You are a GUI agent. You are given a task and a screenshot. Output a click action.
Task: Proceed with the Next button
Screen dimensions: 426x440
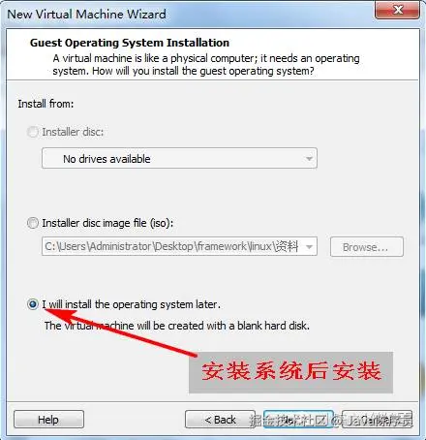(298, 420)
